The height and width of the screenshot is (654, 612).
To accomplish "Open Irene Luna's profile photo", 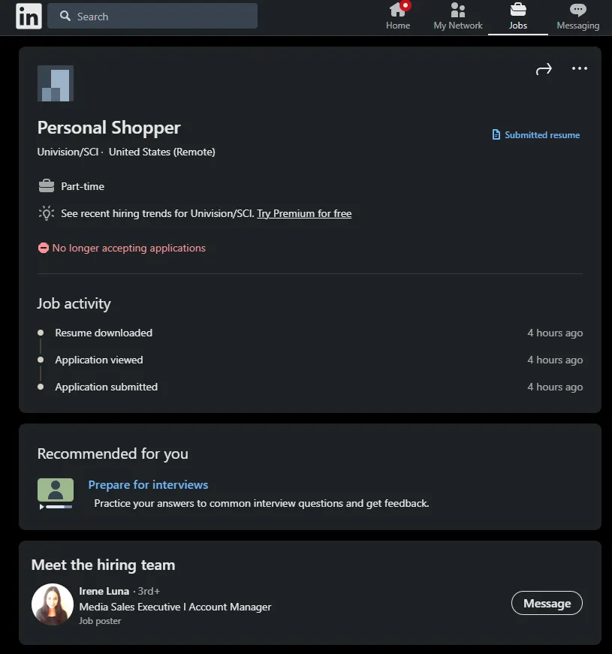I will [53, 604].
